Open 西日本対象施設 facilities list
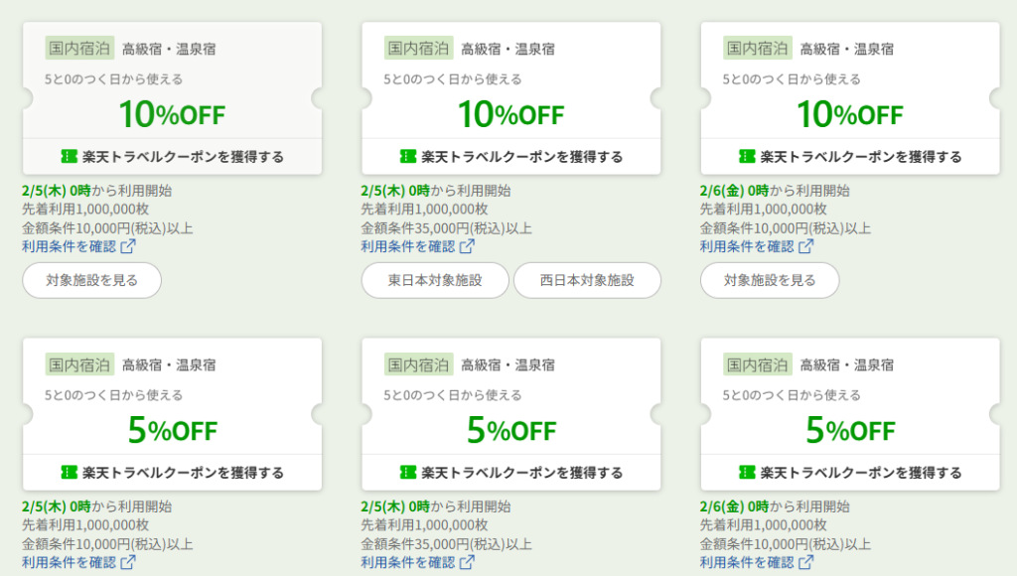1017x576 pixels. [x=587, y=280]
